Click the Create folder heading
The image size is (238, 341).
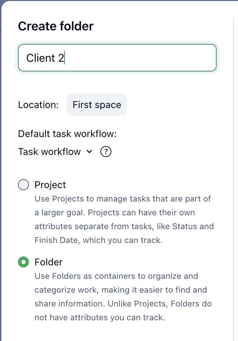pyautogui.click(x=56, y=26)
